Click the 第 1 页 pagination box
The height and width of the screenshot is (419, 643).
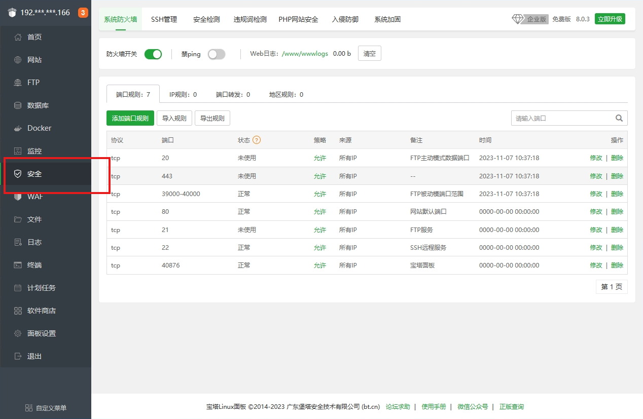click(x=612, y=287)
